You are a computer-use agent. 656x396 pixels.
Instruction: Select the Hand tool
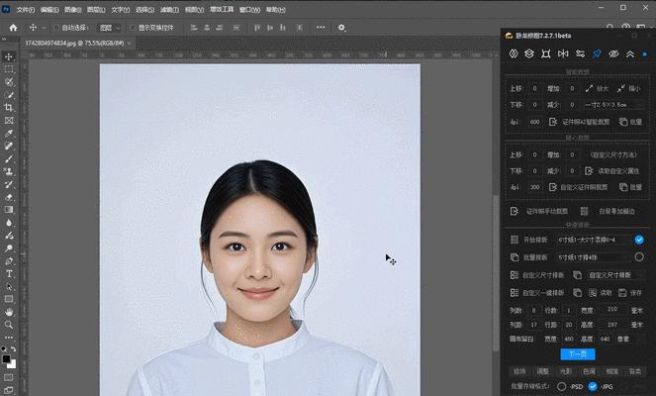tap(9, 312)
